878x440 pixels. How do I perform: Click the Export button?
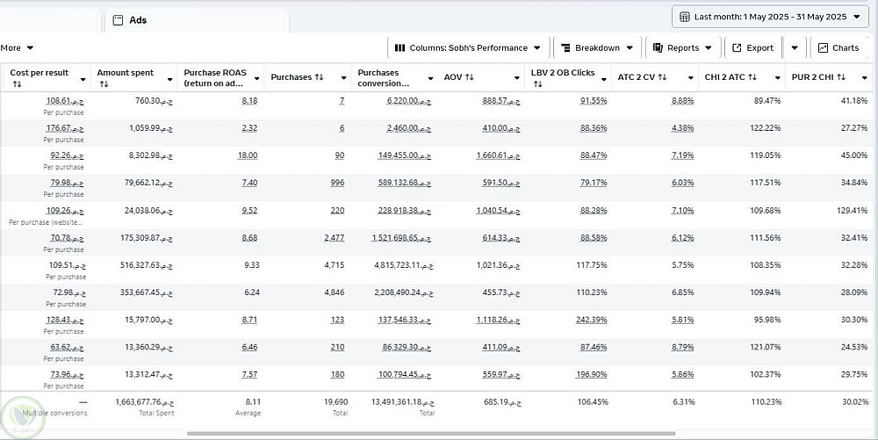pyautogui.click(x=752, y=48)
